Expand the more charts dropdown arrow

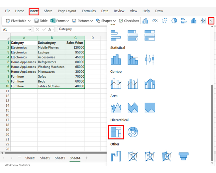coord(211,21)
